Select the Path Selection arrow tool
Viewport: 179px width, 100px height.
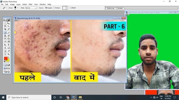[x=5, y=45]
